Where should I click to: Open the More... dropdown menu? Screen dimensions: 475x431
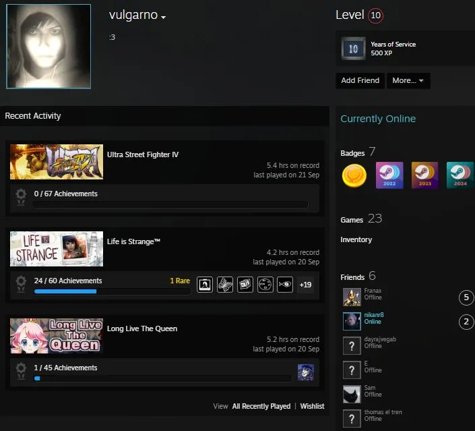(408, 80)
